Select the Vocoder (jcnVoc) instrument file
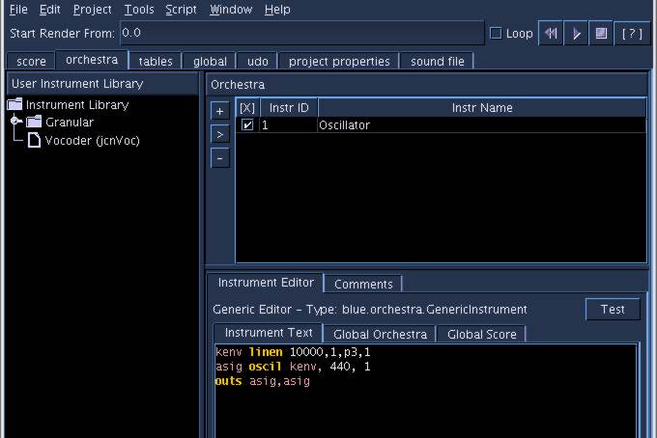 [80, 140]
